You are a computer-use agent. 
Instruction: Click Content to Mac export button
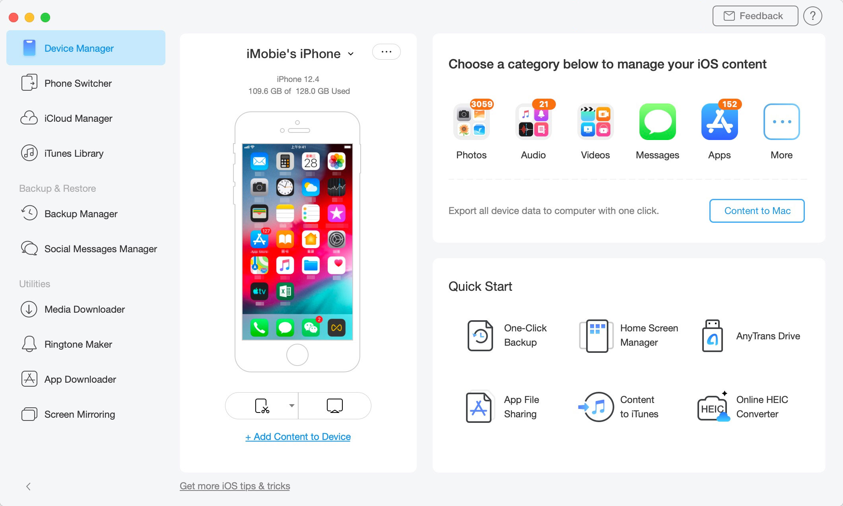tap(757, 210)
